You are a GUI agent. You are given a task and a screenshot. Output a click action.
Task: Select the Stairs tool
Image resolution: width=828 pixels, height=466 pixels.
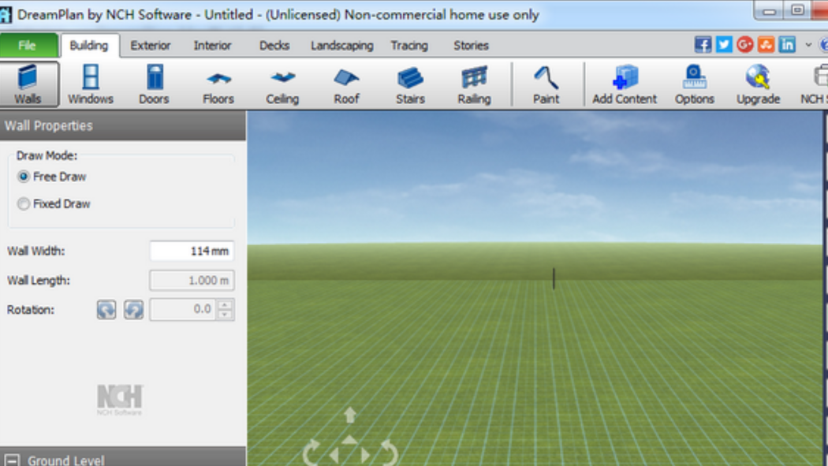[410, 84]
